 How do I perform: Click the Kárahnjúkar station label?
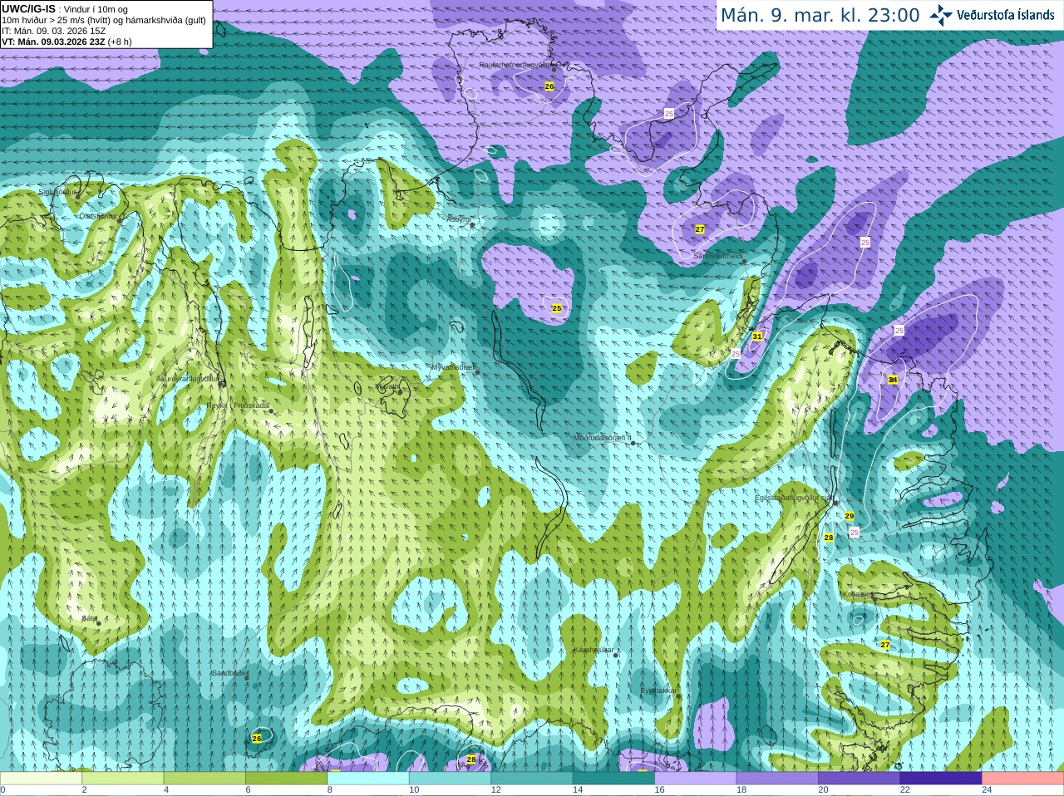[594, 651]
